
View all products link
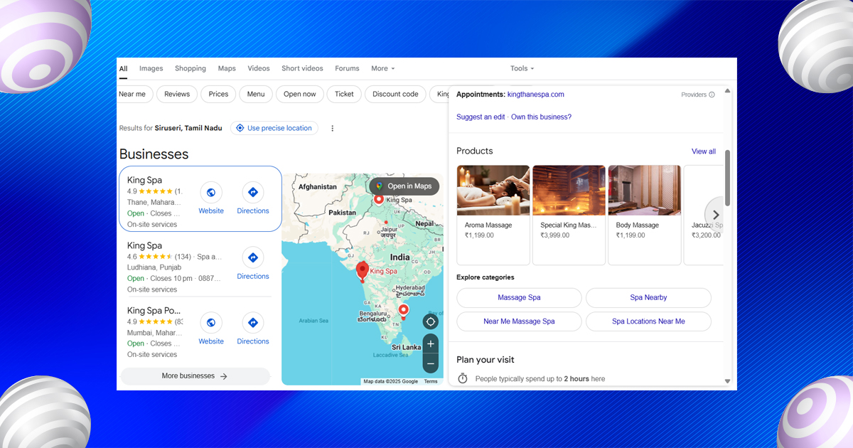click(704, 151)
